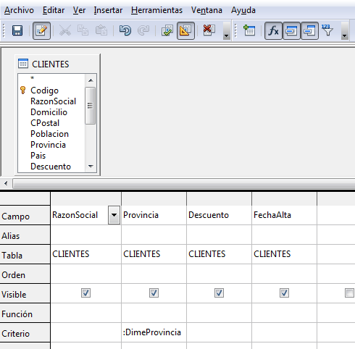Select Descuento in the CLIENTES field list
This screenshot has width=355, height=349.
51,167
